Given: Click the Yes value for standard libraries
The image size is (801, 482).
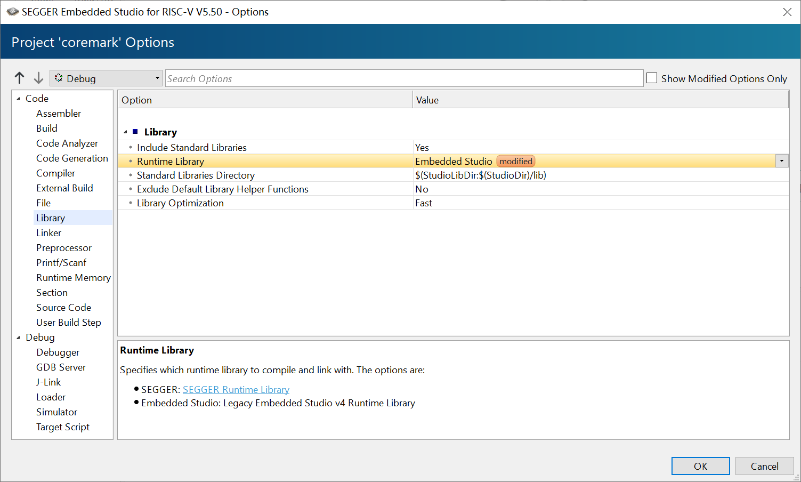Looking at the screenshot, I should 422,147.
